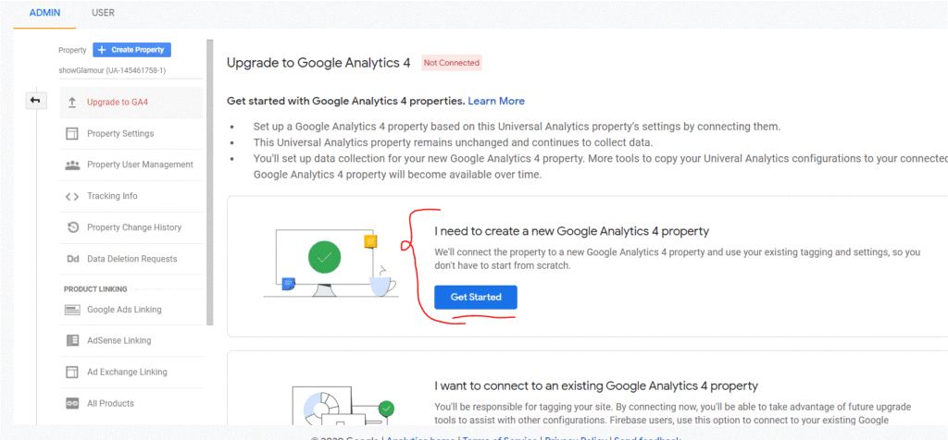Click the Property Change History clock icon

(x=72, y=227)
